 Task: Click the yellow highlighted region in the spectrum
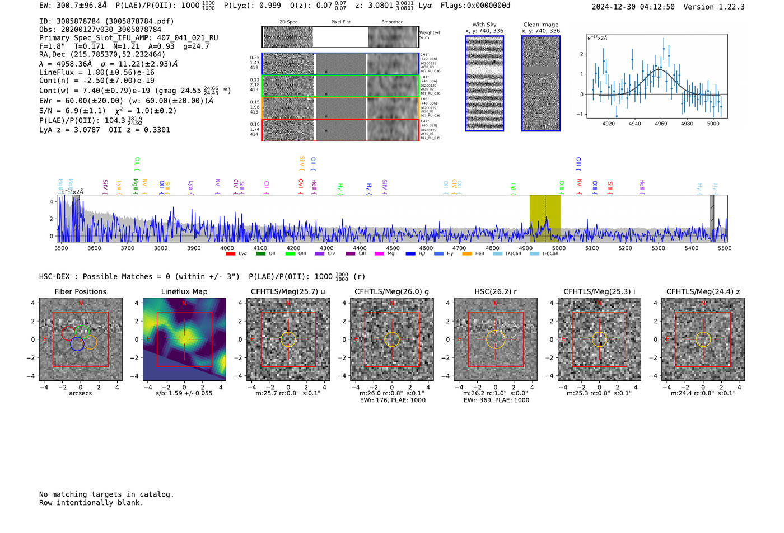545,219
